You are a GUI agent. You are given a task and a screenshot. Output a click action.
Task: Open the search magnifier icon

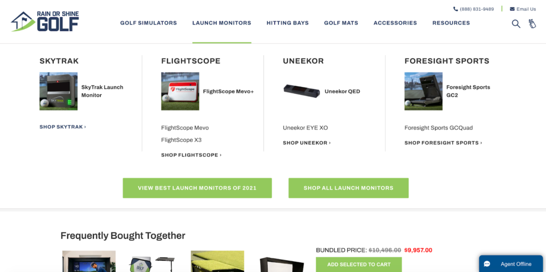point(516,23)
